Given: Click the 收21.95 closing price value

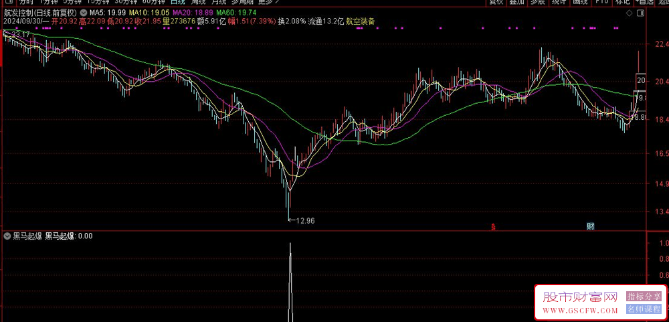Looking at the screenshot, I should pos(149,21).
